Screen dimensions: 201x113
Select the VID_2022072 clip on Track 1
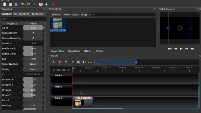pyautogui.click(x=83, y=101)
